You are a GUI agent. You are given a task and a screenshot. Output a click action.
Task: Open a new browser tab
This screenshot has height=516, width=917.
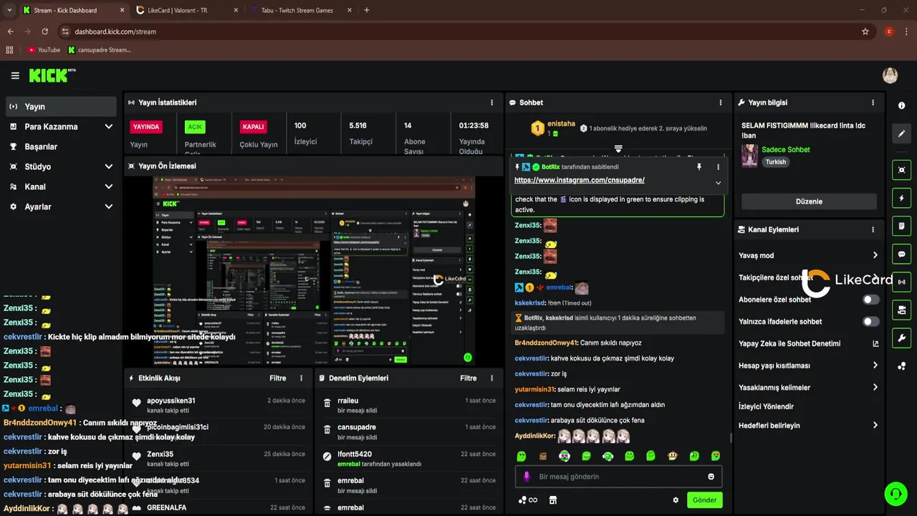coord(367,10)
